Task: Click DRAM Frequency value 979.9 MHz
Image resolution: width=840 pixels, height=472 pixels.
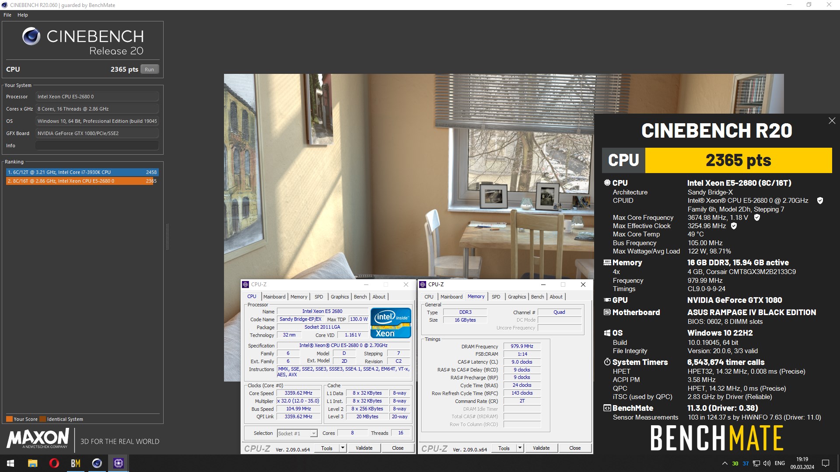Action: tap(522, 346)
